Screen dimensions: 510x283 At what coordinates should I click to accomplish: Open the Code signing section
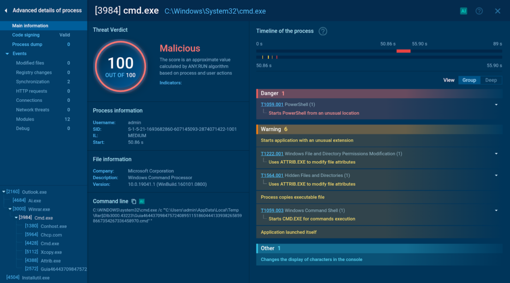click(x=26, y=35)
